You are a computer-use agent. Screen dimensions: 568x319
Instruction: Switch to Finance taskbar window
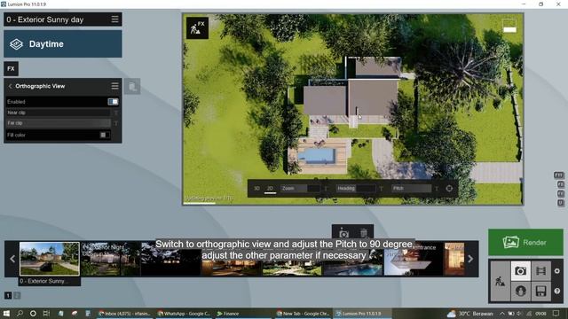[x=242, y=314]
